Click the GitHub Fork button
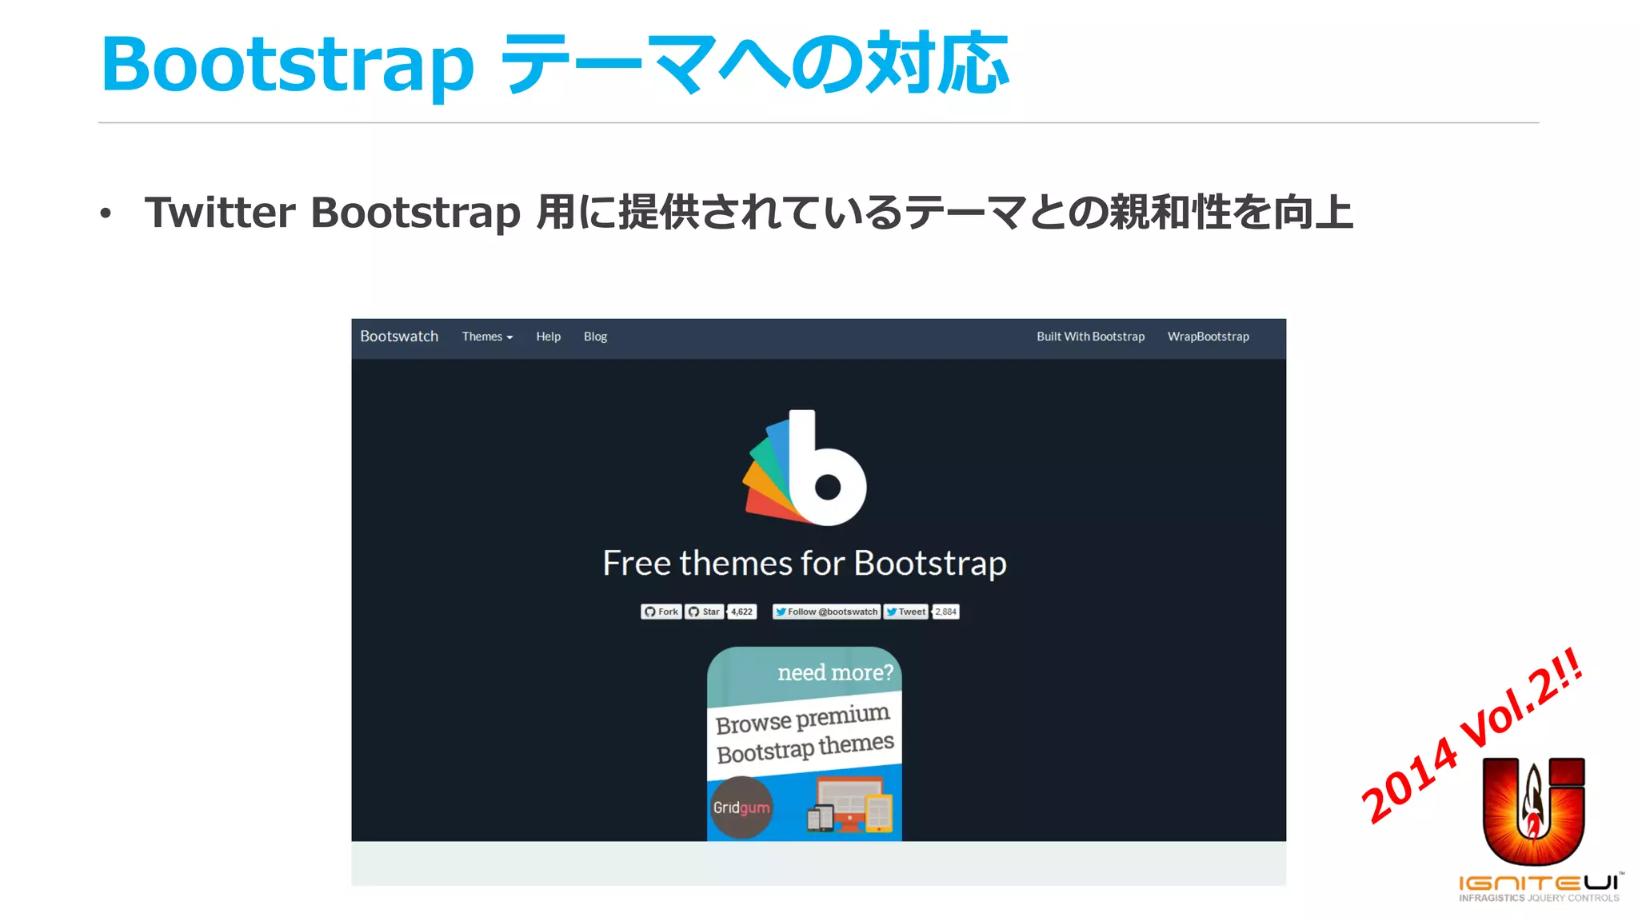The image size is (1638, 921). pyautogui.click(x=661, y=612)
